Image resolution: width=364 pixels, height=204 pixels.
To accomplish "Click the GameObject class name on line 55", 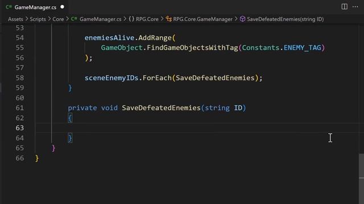I will (122, 48).
